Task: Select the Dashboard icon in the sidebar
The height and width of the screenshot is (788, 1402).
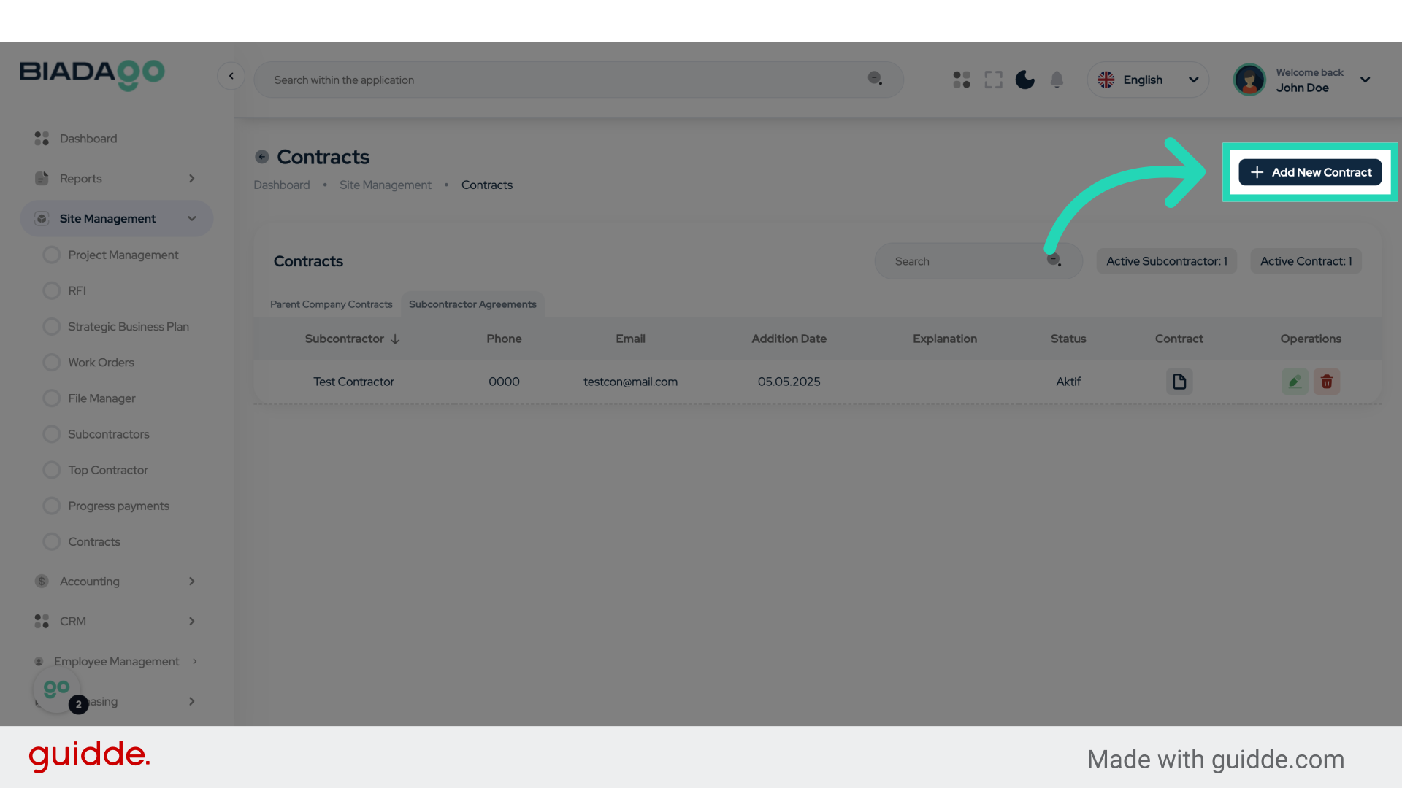Action: point(41,138)
